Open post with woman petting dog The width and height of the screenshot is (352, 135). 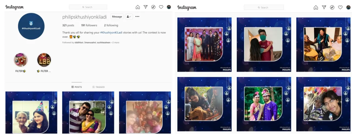204,104
